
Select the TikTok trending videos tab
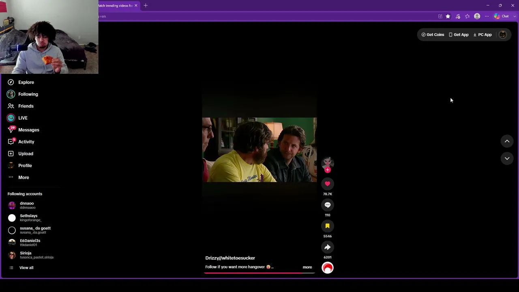point(115,6)
